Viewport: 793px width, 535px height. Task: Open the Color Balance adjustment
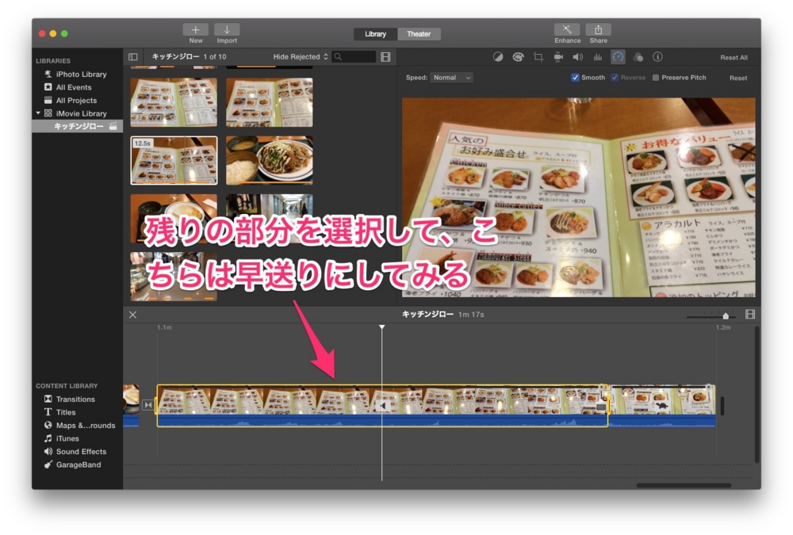point(498,56)
